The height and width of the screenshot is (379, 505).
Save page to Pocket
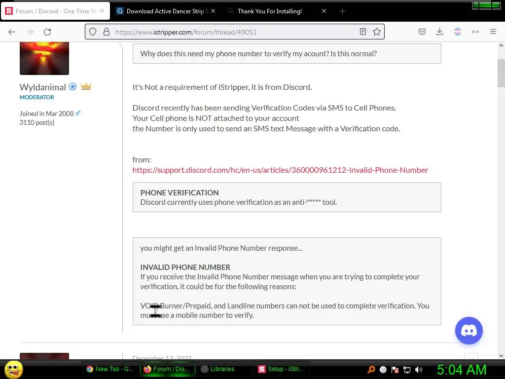point(422,32)
